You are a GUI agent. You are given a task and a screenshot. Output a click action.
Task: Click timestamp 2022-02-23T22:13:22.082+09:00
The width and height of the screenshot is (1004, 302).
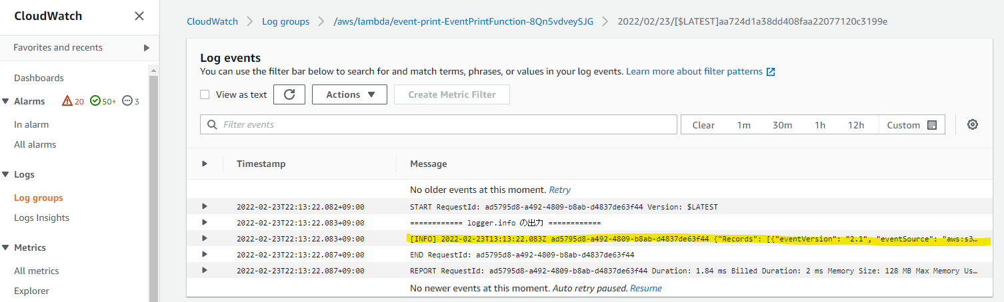pyautogui.click(x=301, y=207)
